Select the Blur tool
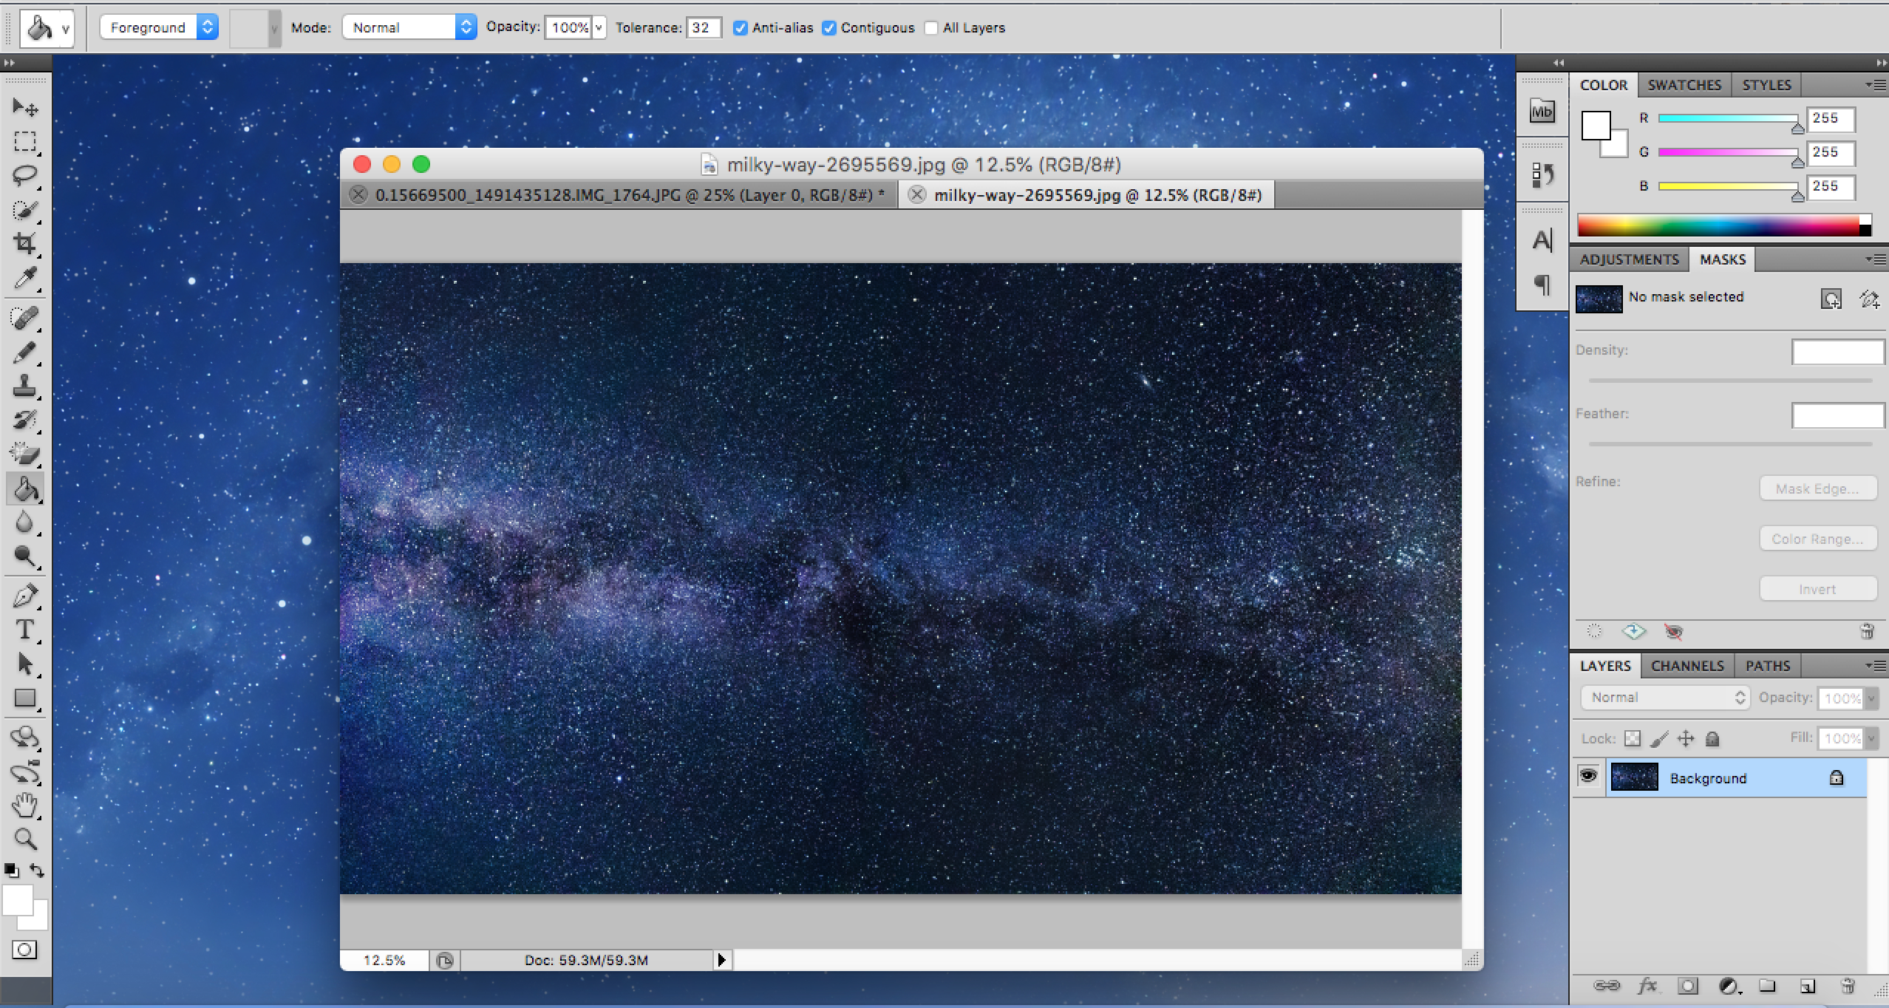Screen dimensions: 1889x1008 click(x=25, y=522)
